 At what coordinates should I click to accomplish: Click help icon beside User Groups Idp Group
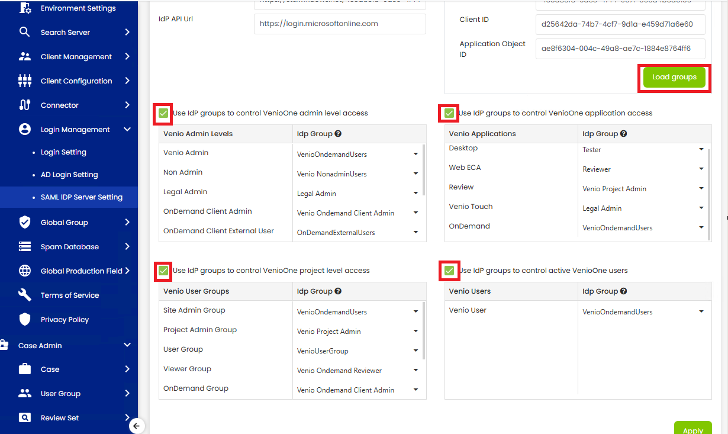coord(338,291)
